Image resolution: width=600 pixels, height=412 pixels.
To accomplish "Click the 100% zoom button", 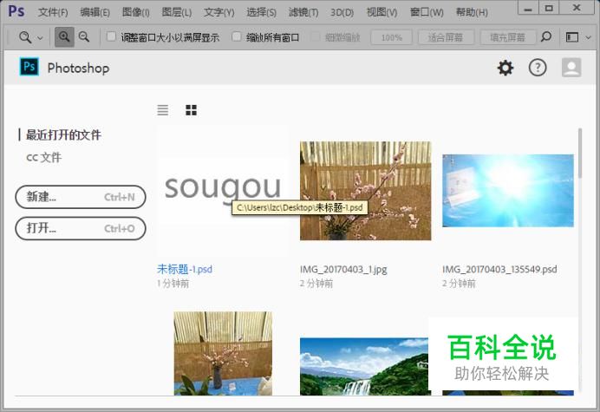I will 391,37.
